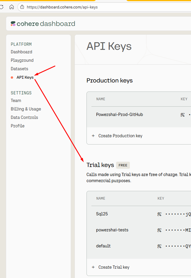Click the SETTINGS section label
This screenshot has height=278, width=191.
(x=21, y=93)
